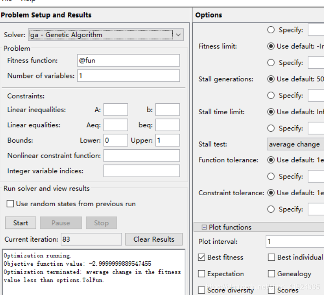Viewport: 324px width, 295px height.
Task: Click the Nonlinear constraint function field
Action: (142, 155)
